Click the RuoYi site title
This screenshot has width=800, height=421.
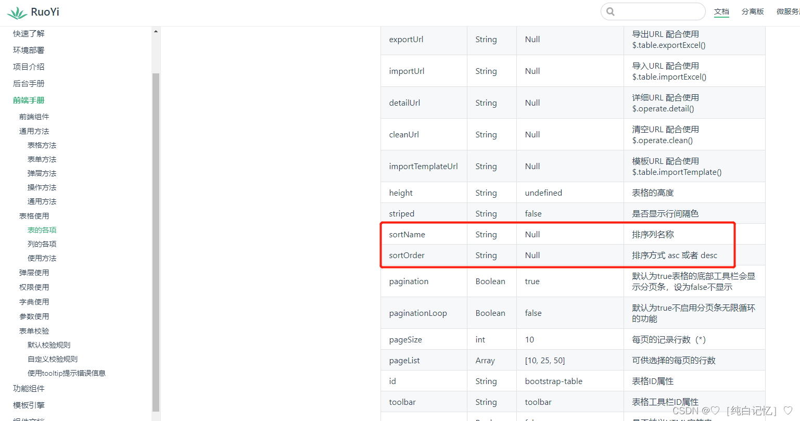coord(45,12)
